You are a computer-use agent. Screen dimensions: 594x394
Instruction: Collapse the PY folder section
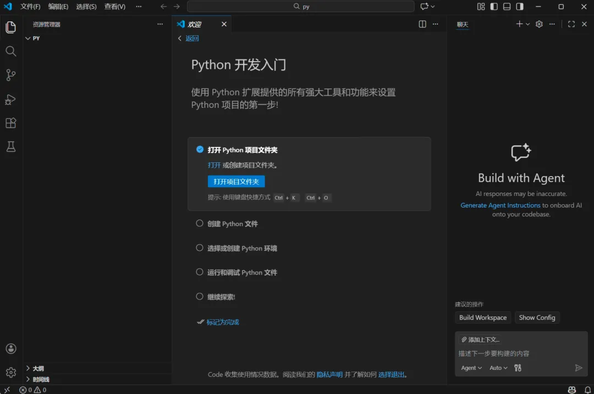97,39
